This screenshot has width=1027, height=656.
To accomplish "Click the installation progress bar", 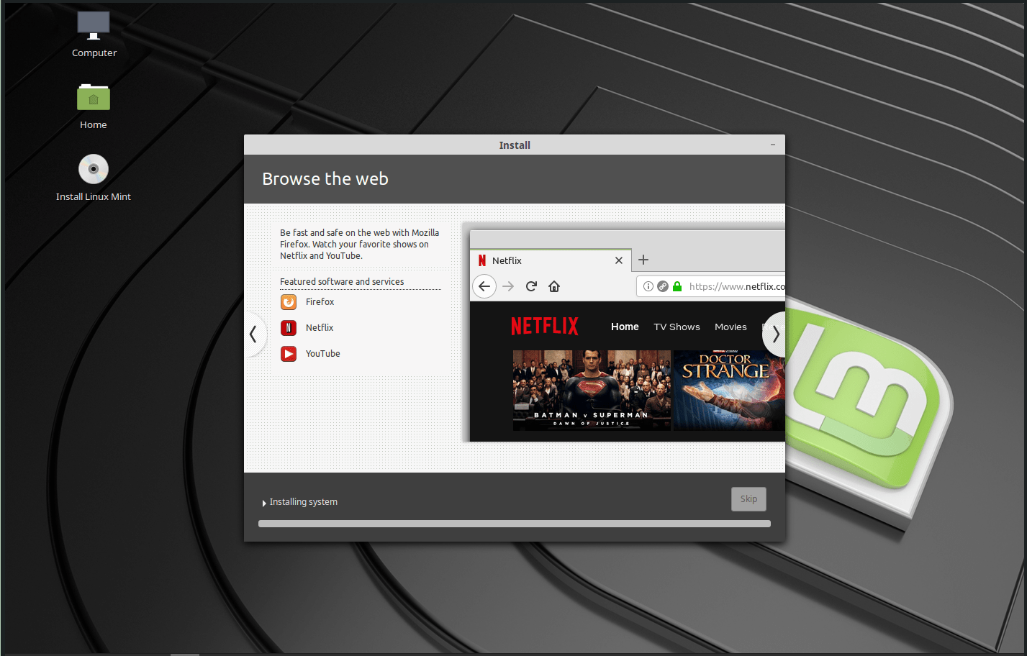I will [x=514, y=524].
